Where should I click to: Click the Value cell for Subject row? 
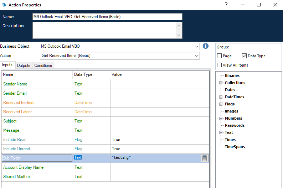tap(159, 121)
